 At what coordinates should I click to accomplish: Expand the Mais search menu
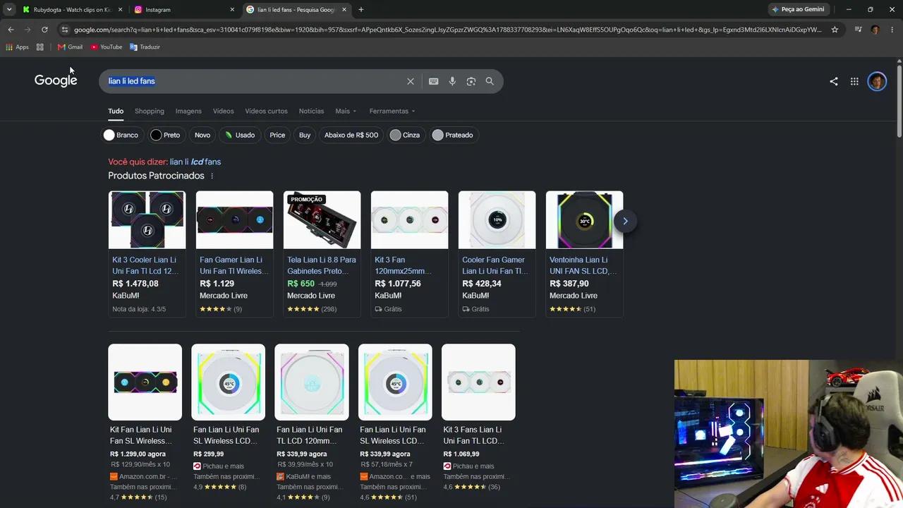tap(346, 111)
